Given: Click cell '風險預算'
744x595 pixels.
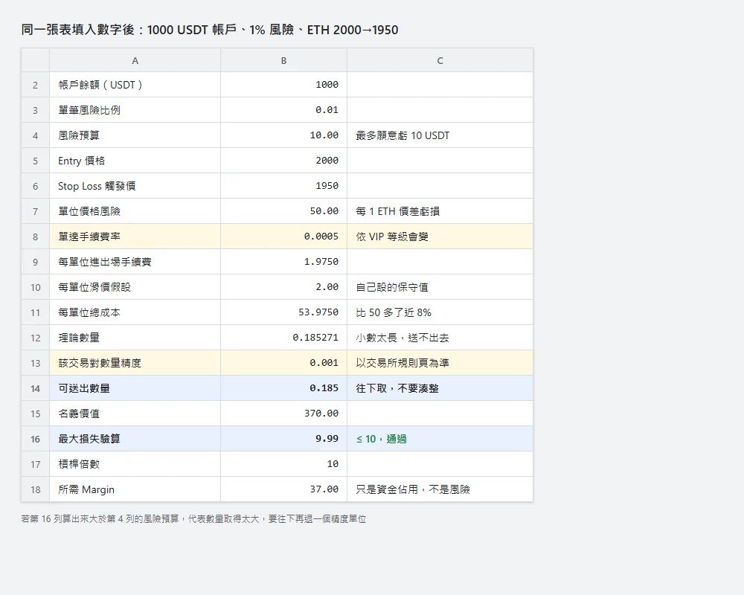Looking at the screenshot, I should 135,135.
